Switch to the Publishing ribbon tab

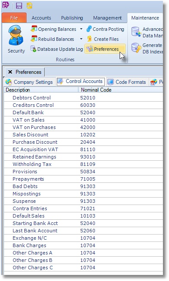point(72,18)
